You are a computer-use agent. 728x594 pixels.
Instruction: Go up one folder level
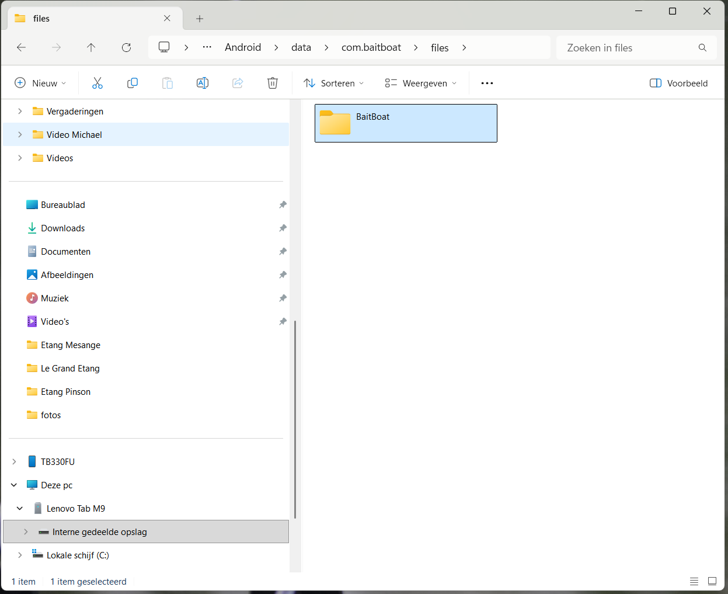point(91,48)
